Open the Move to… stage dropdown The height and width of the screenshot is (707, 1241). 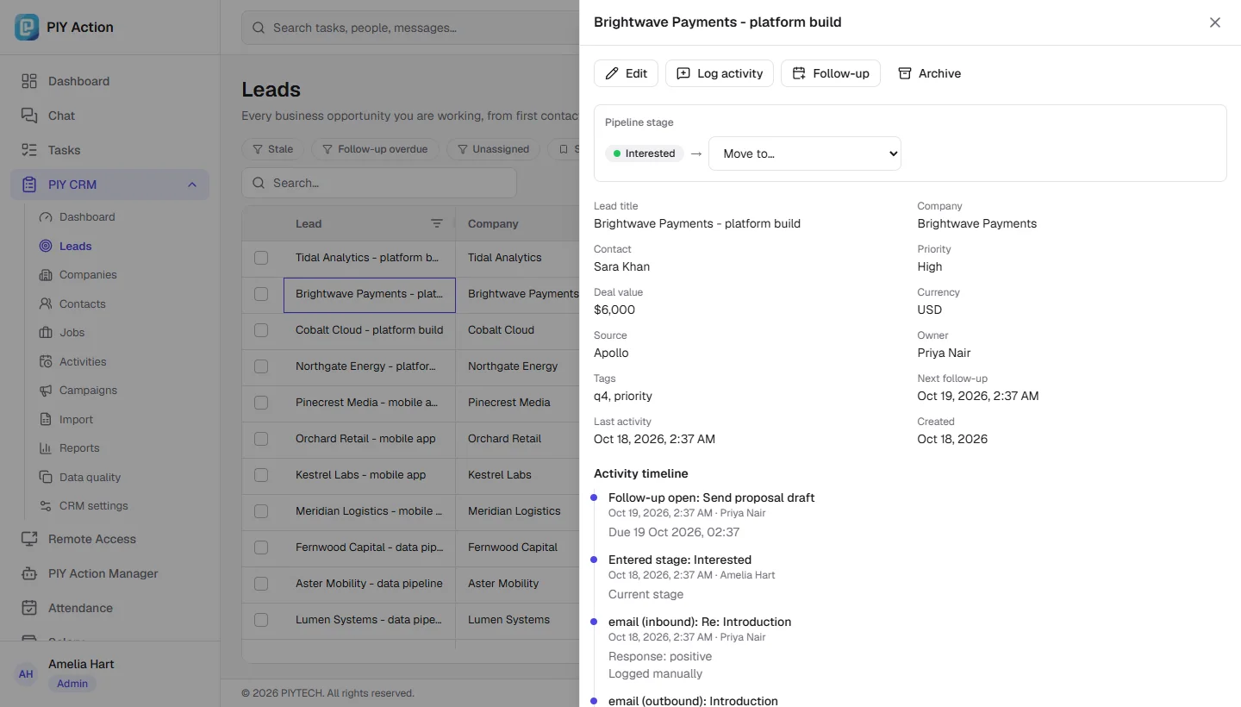click(x=805, y=153)
